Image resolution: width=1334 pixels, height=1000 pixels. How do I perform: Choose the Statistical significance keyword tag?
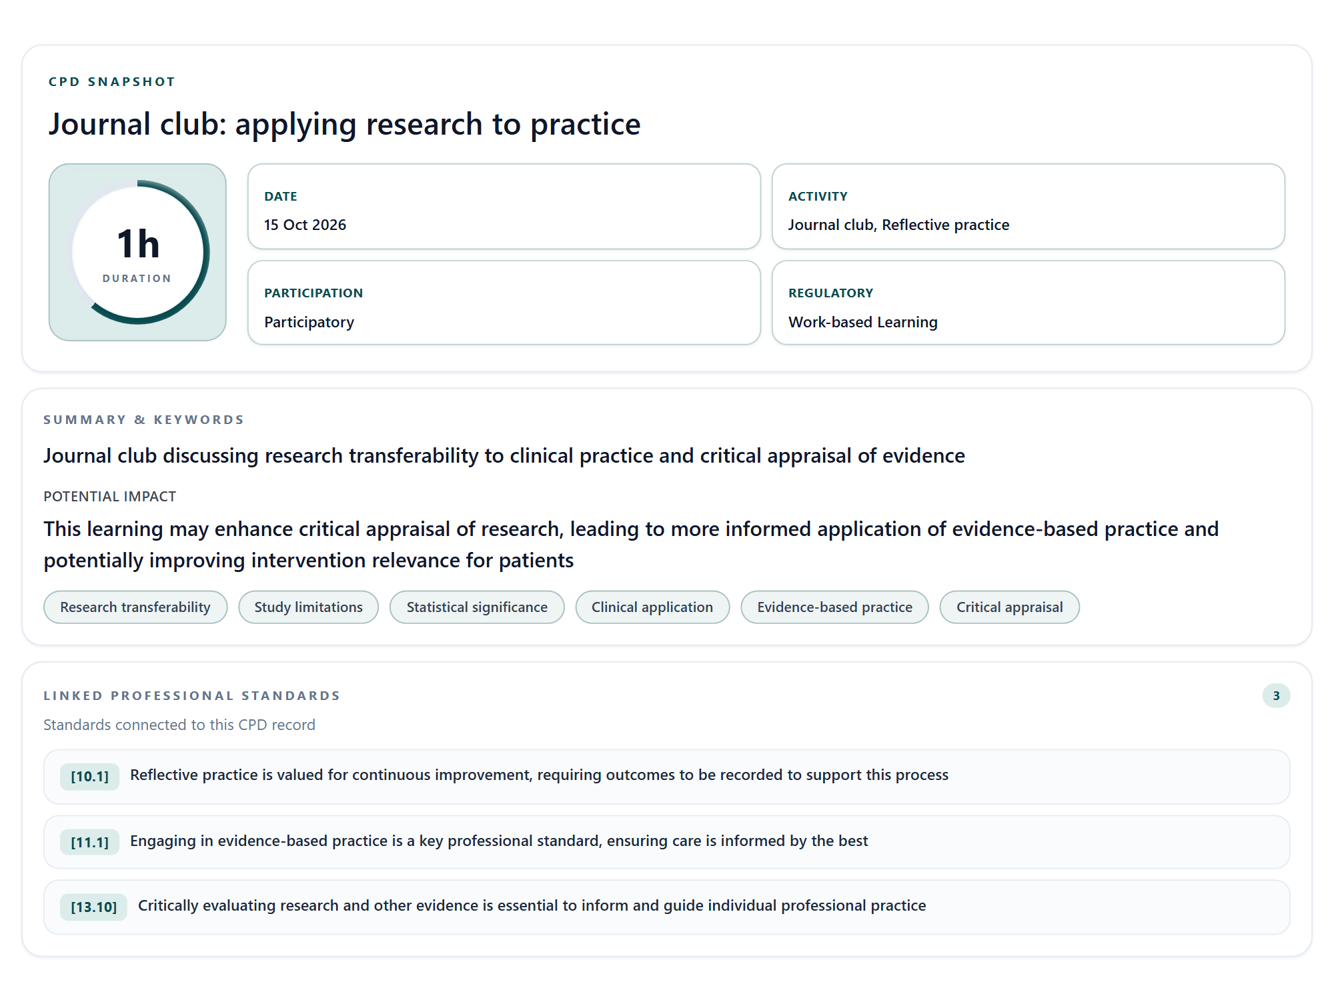click(477, 607)
